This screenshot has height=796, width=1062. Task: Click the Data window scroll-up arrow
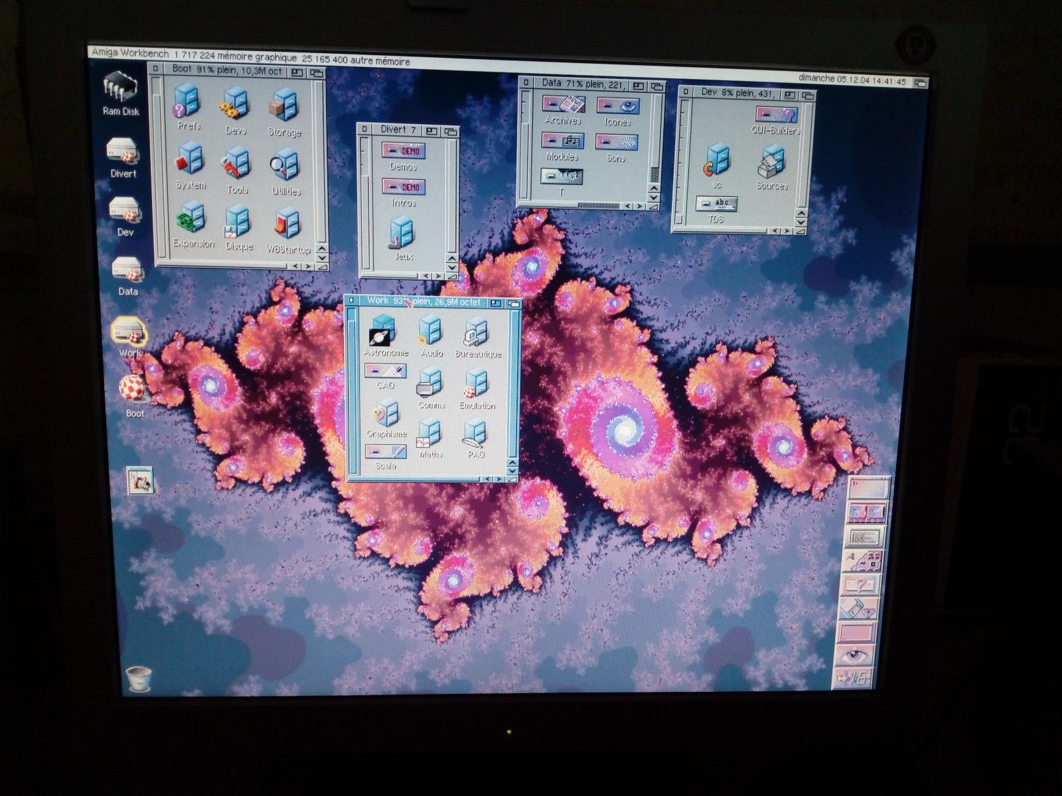(654, 187)
